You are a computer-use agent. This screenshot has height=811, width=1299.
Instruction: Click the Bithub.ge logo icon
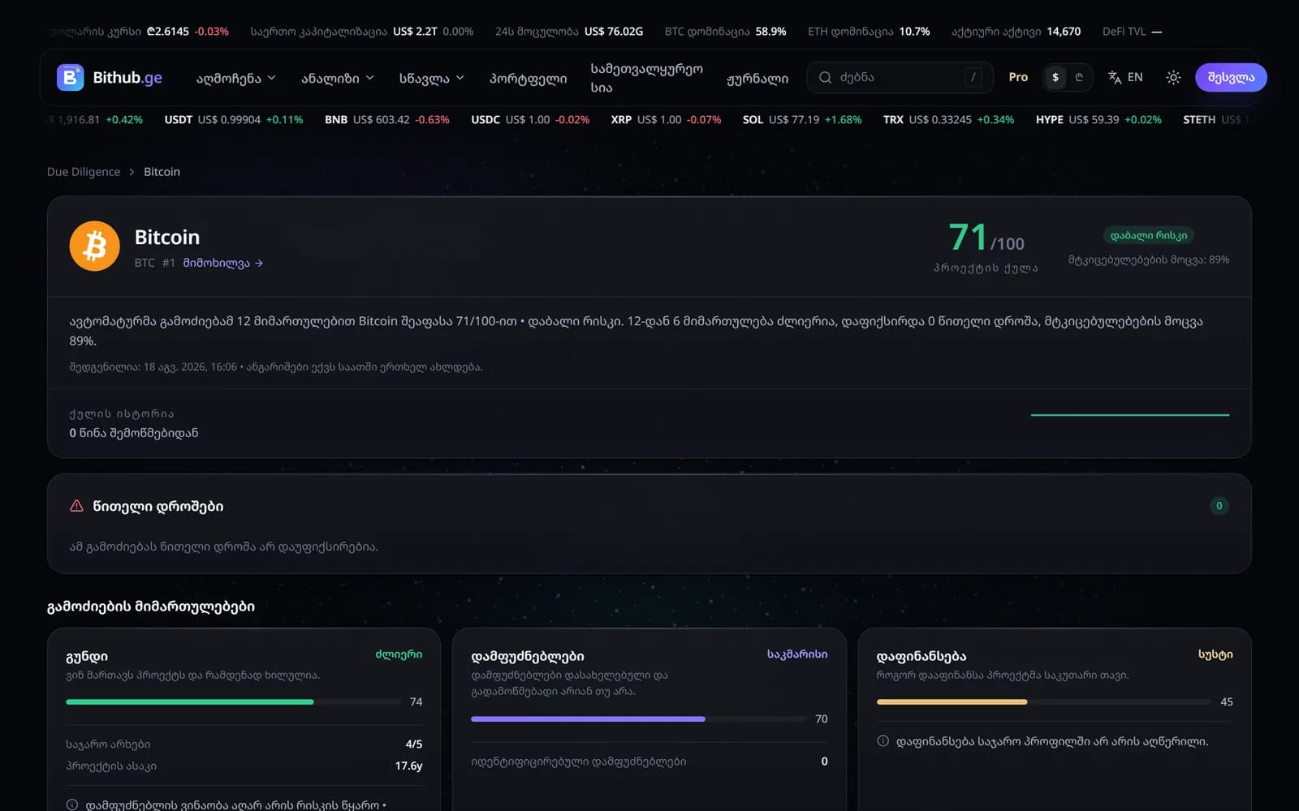[70, 77]
